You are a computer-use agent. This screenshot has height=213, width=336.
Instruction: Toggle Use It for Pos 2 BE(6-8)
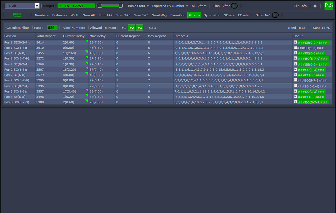295,75
